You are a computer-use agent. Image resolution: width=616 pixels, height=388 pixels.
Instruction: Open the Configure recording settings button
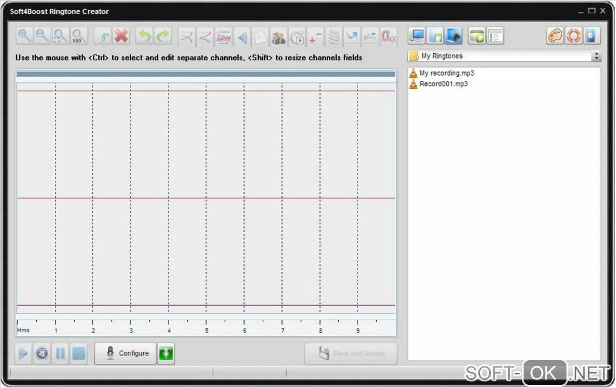[126, 354]
